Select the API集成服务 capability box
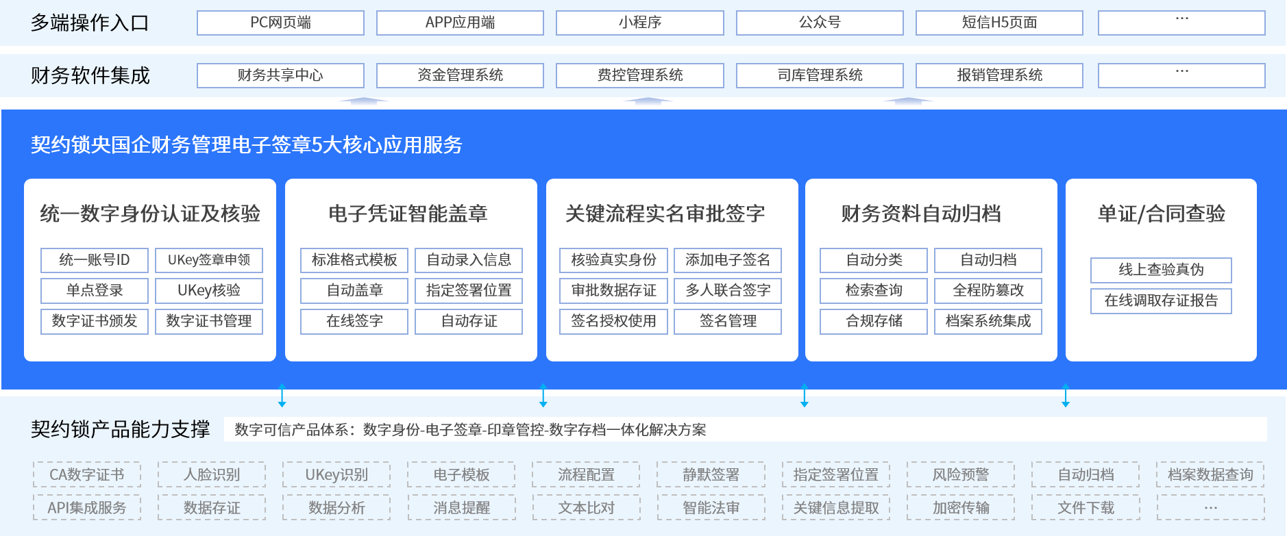Viewport: 1287px width, 536px height. click(x=87, y=508)
